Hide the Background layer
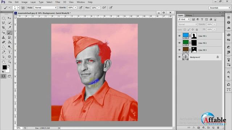232x130 pixels. point(179,57)
